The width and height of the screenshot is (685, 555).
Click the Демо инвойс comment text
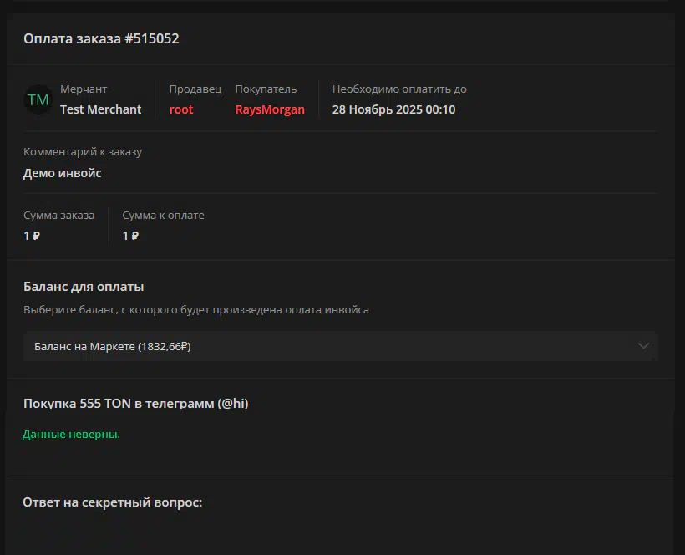[63, 173]
